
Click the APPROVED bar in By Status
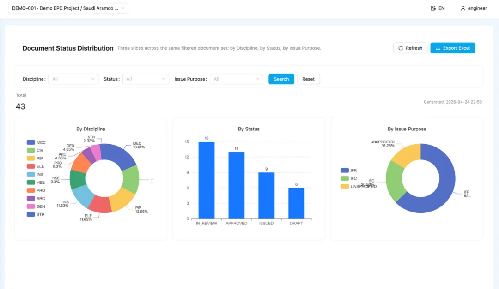[x=237, y=185]
